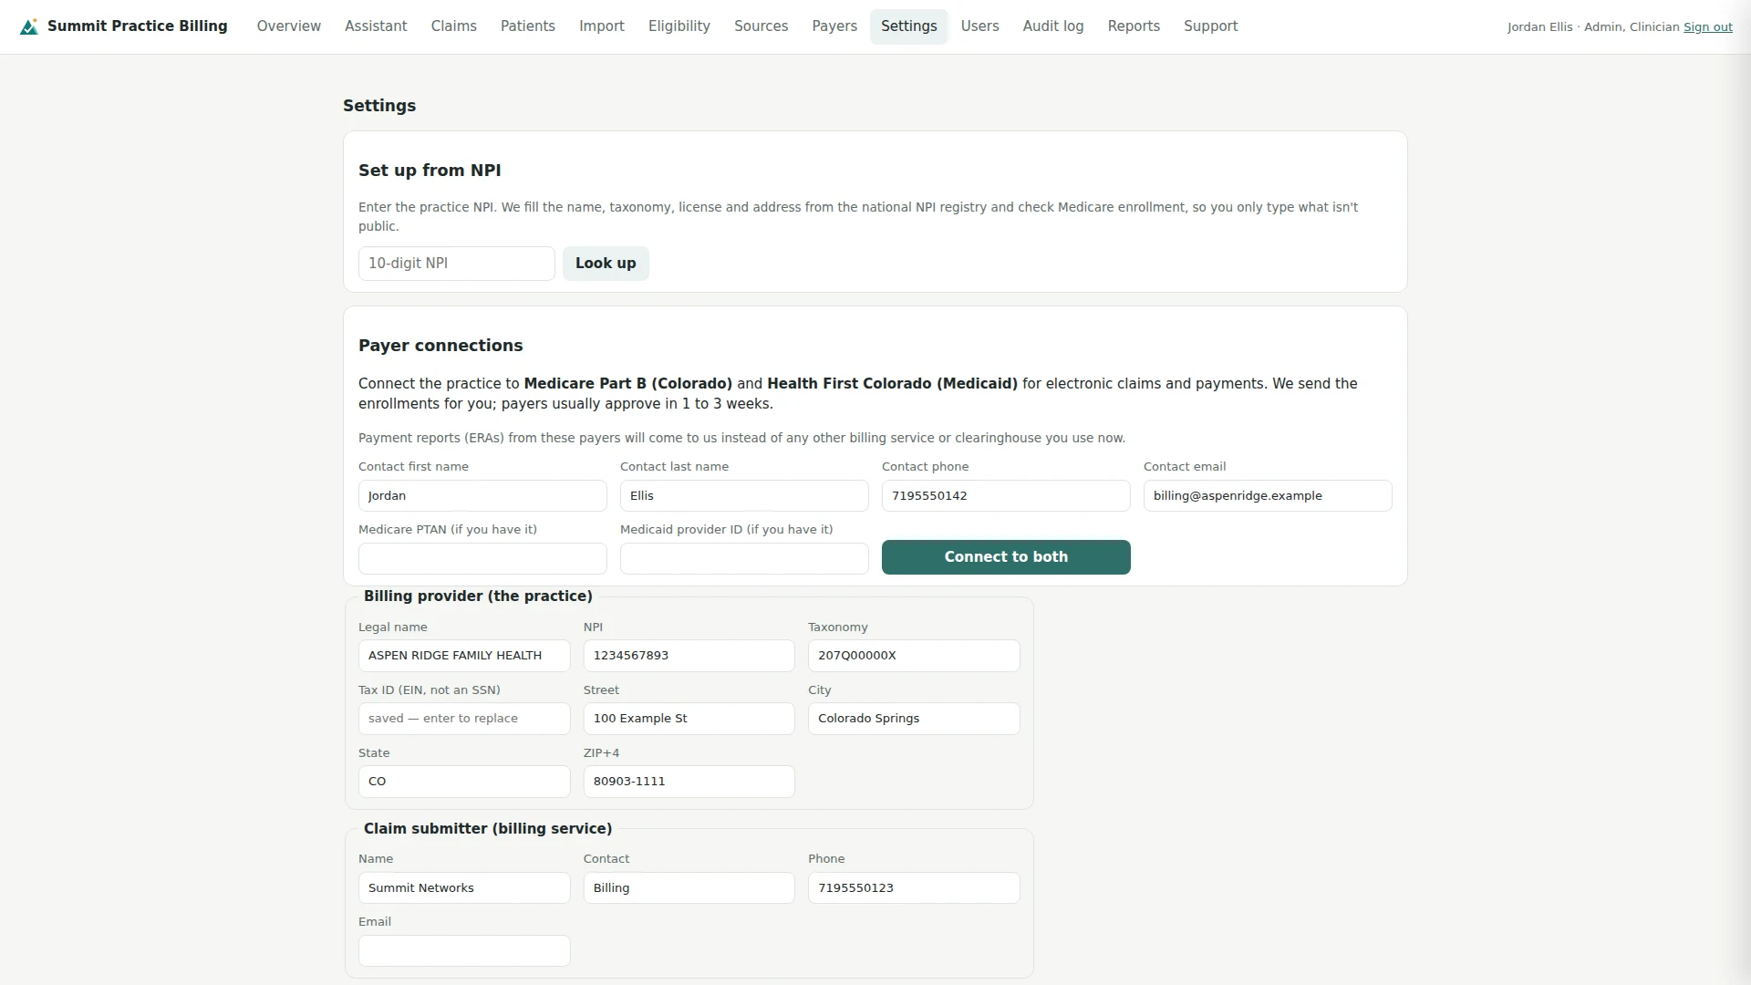This screenshot has height=985, width=1751.
Task: Go to Payers
Action: pos(834,26)
